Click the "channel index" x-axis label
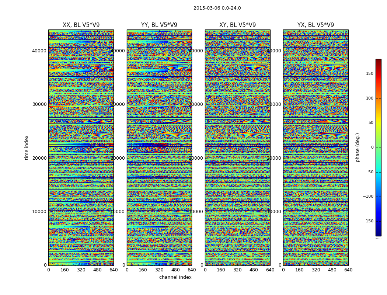 (x=175, y=277)
